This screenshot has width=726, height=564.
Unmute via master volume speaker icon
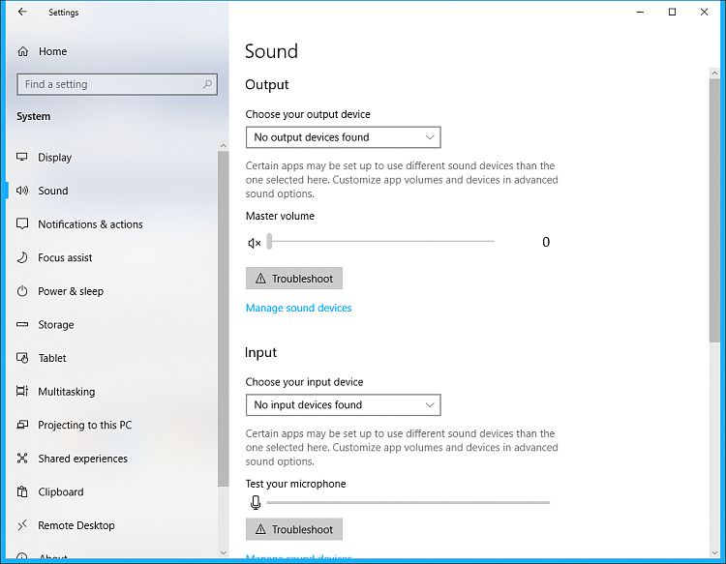[x=255, y=243]
